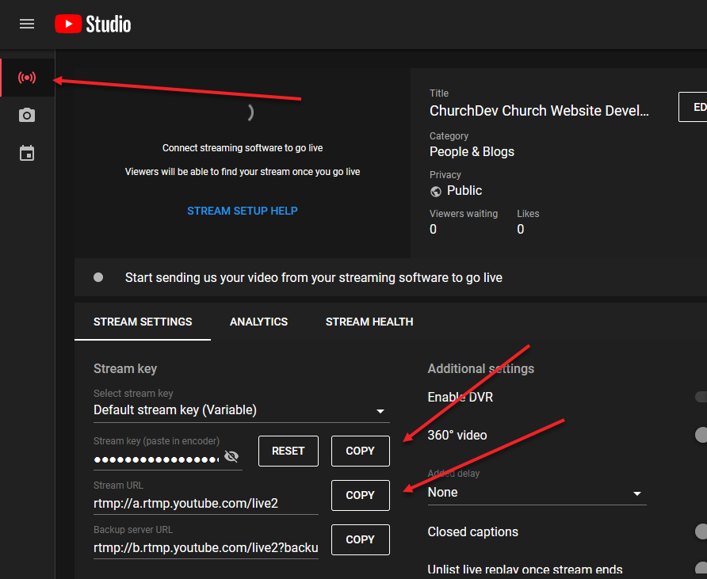Click the Viewers waiting count
707x579 pixels.
pos(433,230)
